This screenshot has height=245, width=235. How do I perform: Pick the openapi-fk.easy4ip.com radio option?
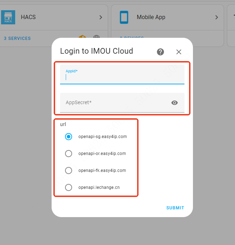pos(69,171)
